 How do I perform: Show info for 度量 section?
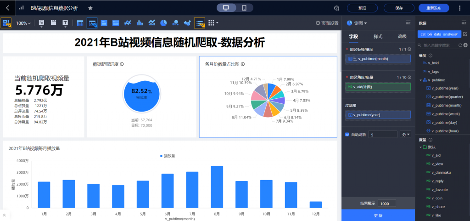coord(431,140)
